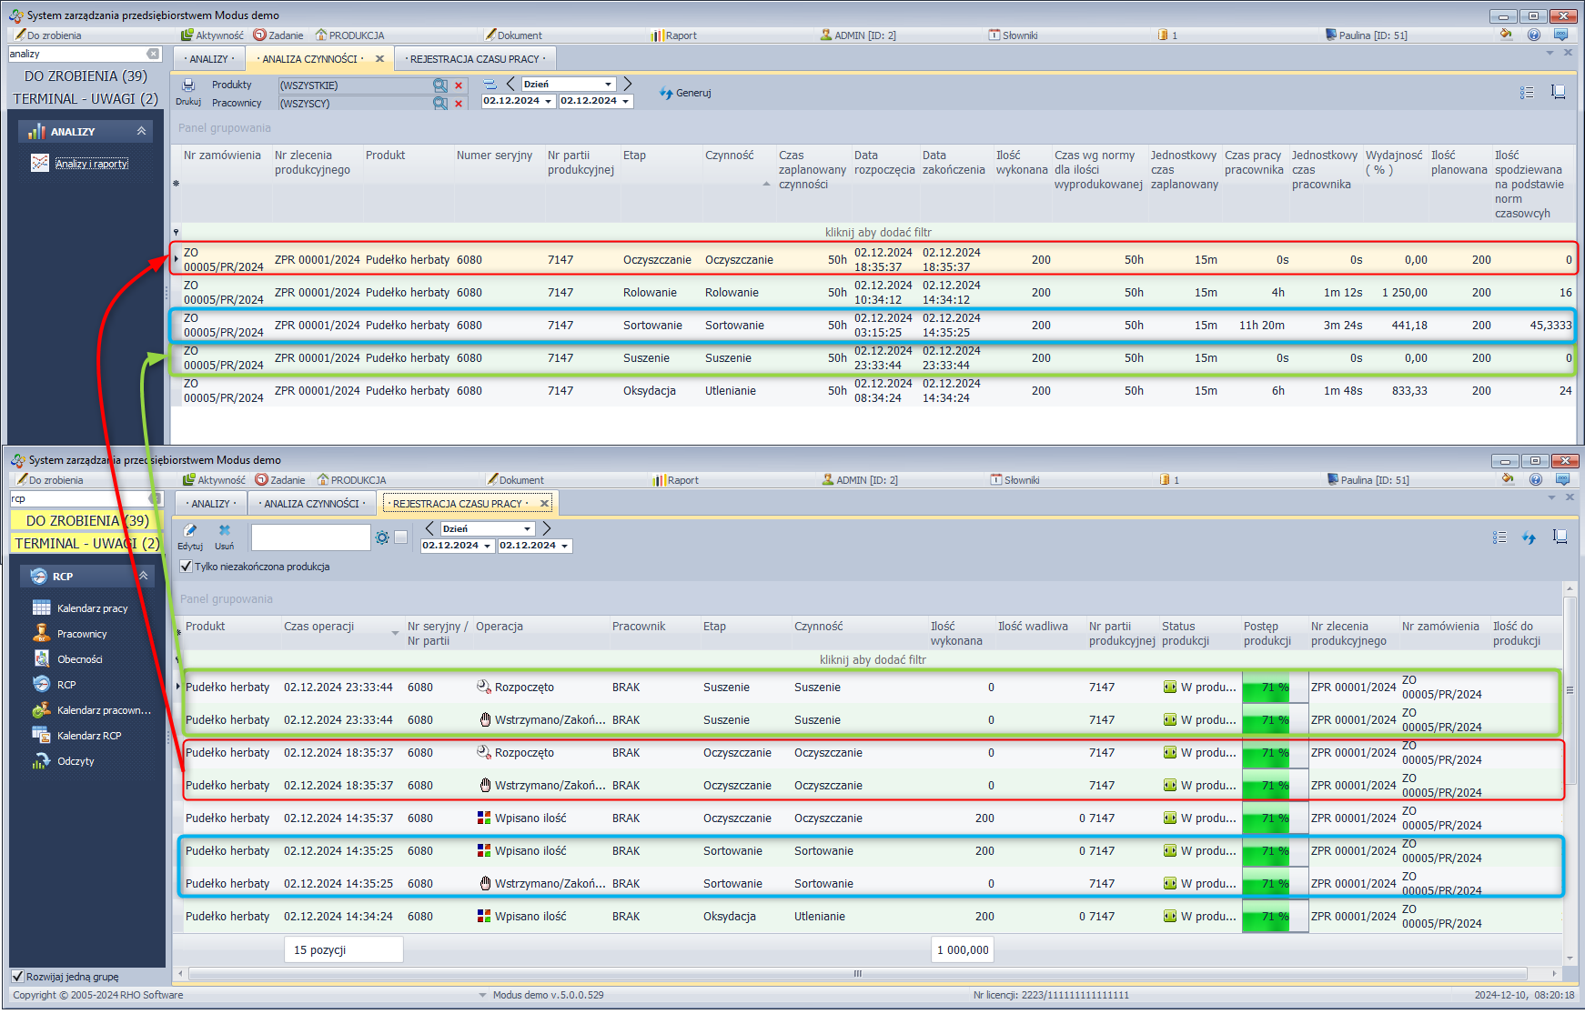Toggle the checkbox beside the gear icon
Viewport: 1585px width, 1014px height.
[x=400, y=537]
